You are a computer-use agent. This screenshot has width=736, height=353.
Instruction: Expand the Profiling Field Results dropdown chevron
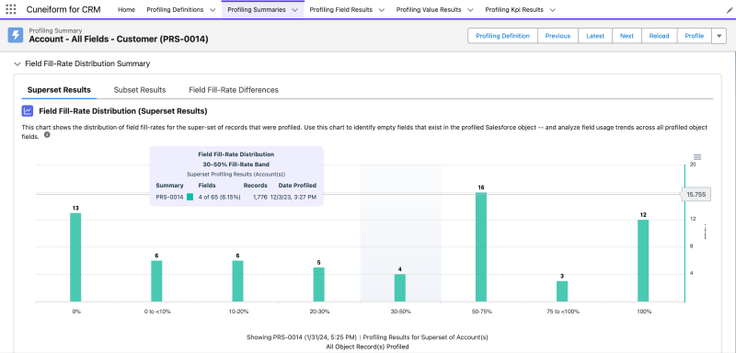pyautogui.click(x=381, y=10)
